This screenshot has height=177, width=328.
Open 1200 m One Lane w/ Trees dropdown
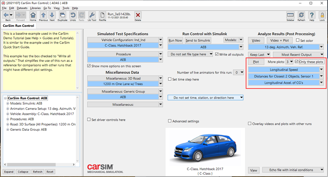[x=161, y=84]
